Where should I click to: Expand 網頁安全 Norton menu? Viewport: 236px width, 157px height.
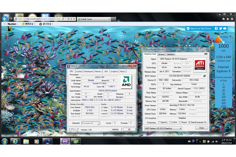29,24
